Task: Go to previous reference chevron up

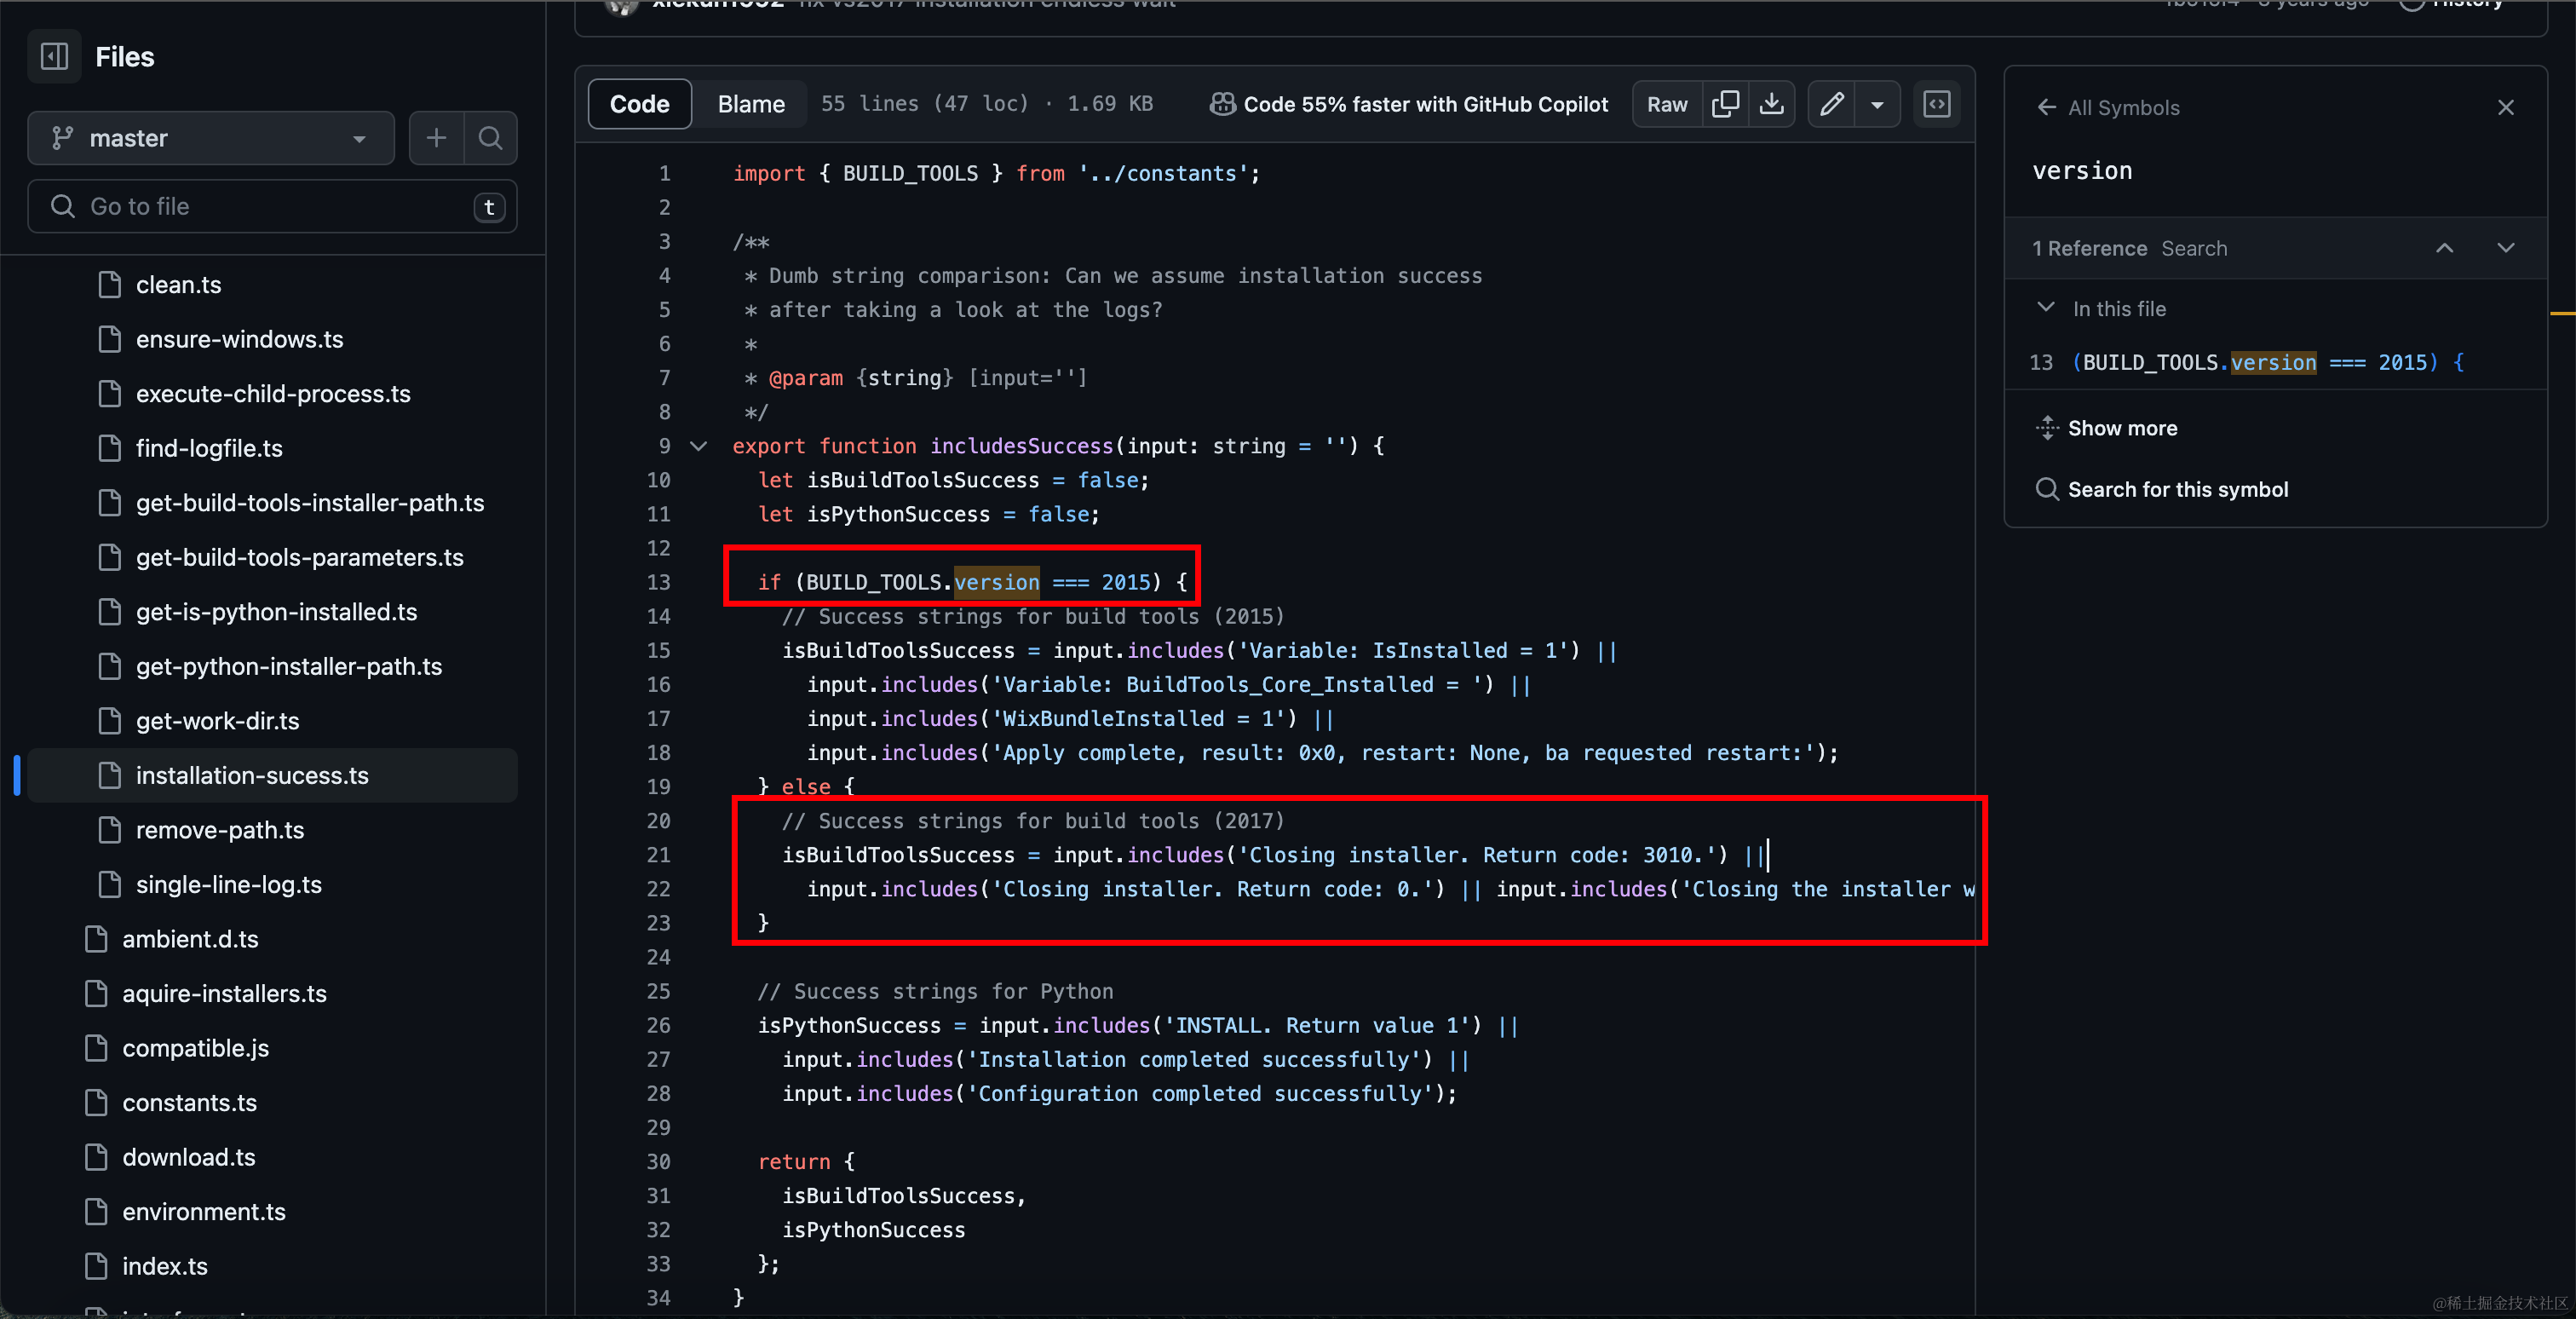Action: coord(2444,248)
